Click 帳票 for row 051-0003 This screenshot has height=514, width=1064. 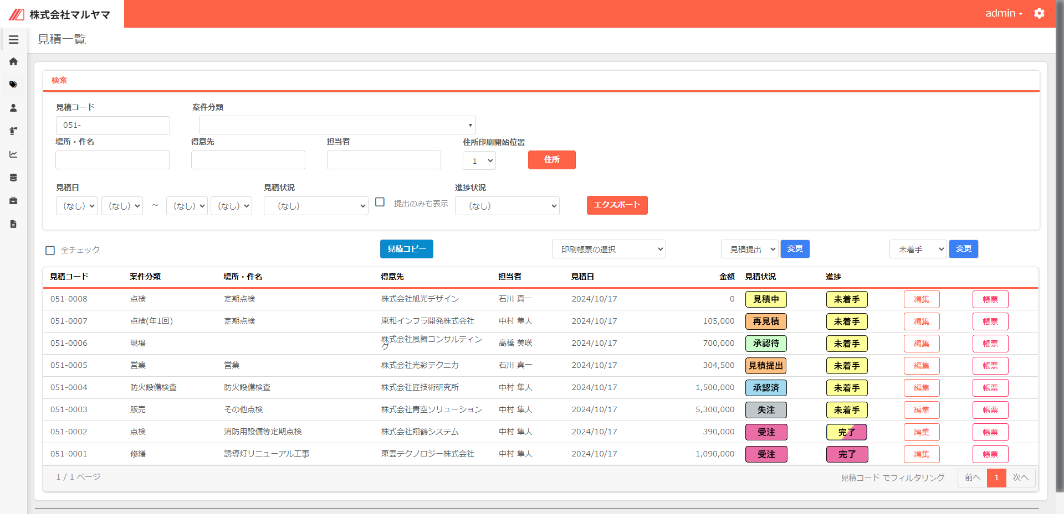pyautogui.click(x=990, y=410)
